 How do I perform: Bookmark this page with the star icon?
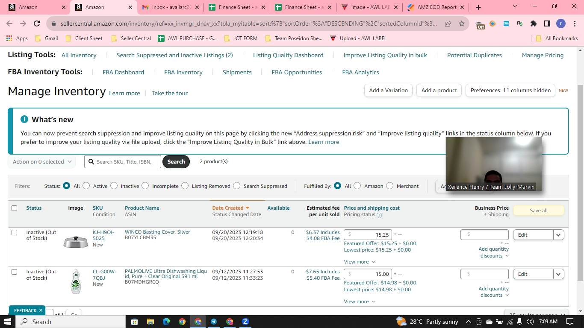(462, 24)
